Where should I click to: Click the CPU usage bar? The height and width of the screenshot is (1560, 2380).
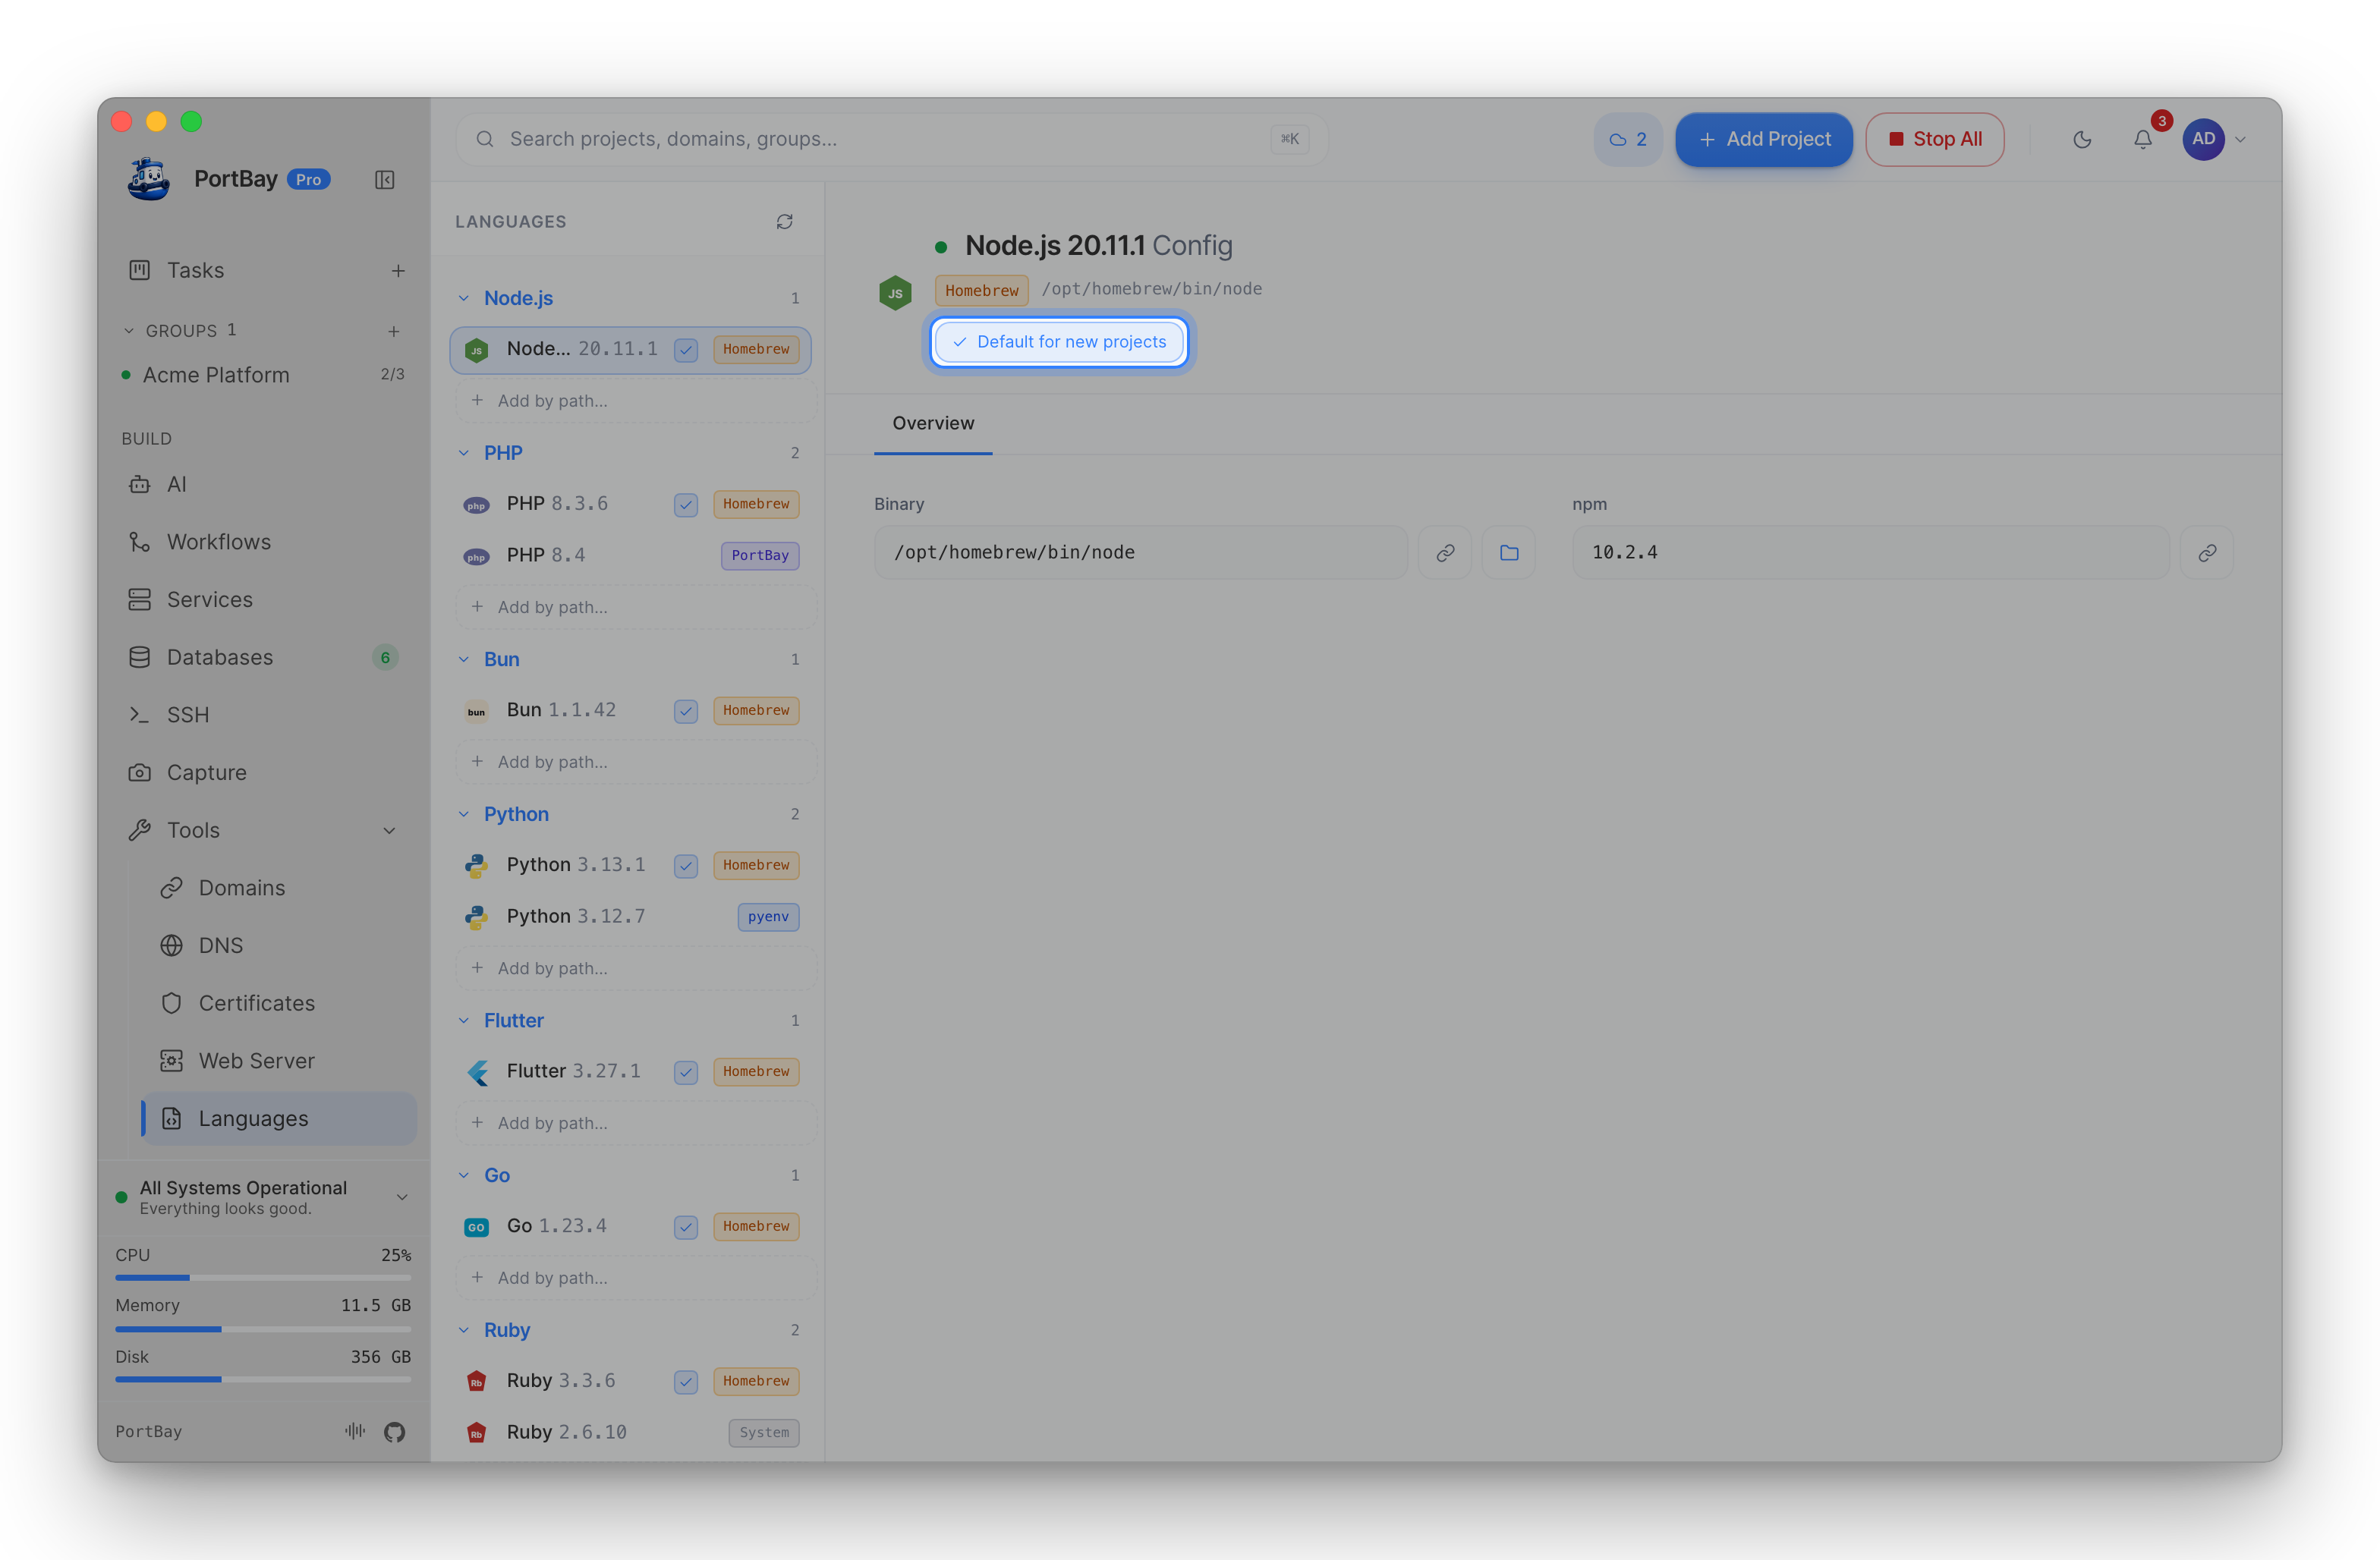263,1278
